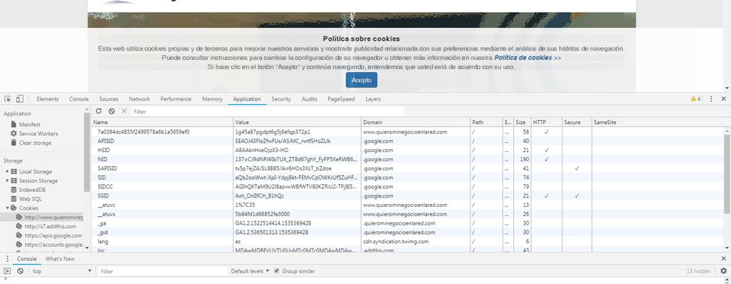Click the warnings count triangle icon
The height and width of the screenshot is (284, 731).
pos(694,99)
